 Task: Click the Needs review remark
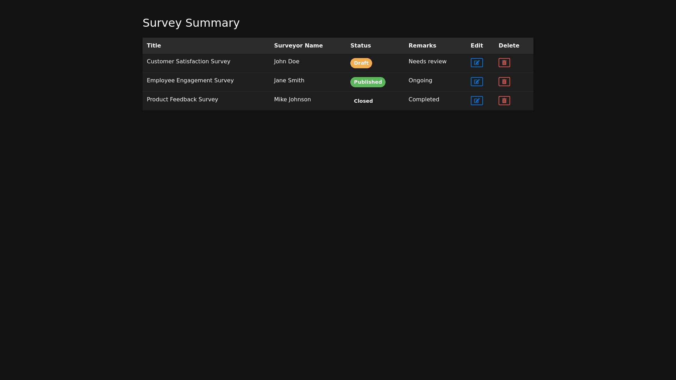click(427, 62)
